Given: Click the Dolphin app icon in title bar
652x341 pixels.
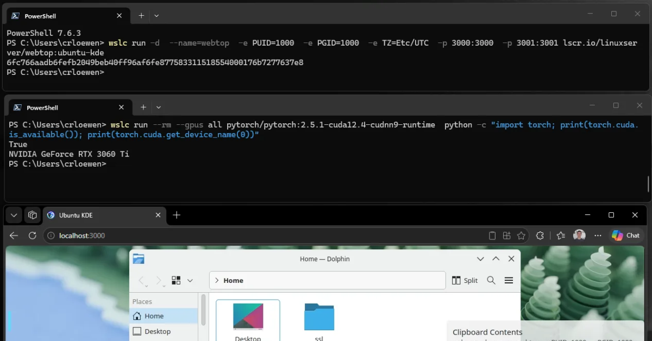Looking at the screenshot, I should [139, 259].
